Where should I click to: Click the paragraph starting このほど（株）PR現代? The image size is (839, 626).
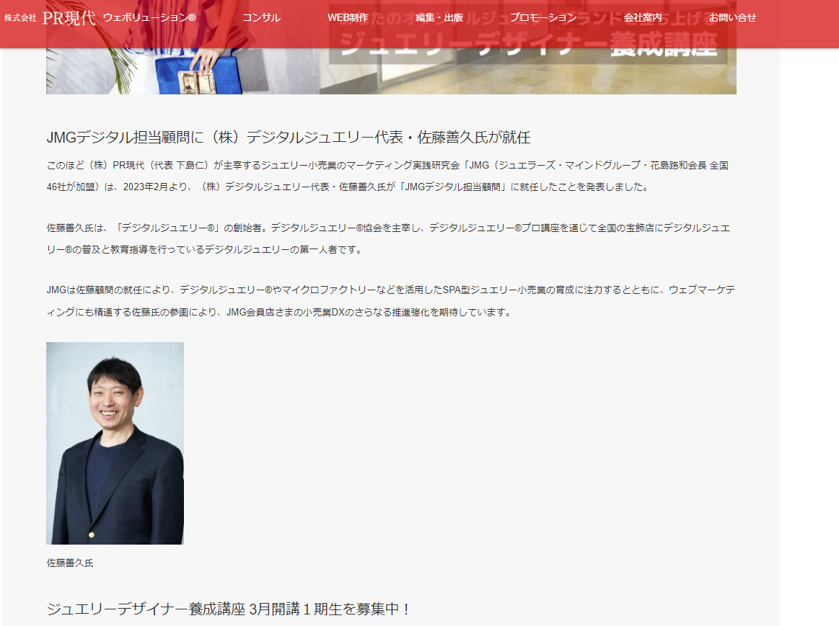click(387, 176)
